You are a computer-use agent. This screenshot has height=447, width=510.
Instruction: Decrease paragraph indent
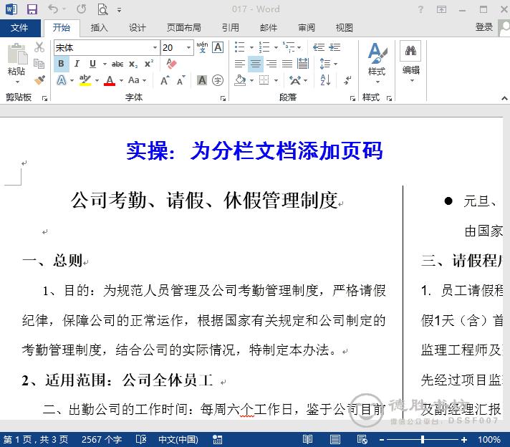(x=319, y=47)
